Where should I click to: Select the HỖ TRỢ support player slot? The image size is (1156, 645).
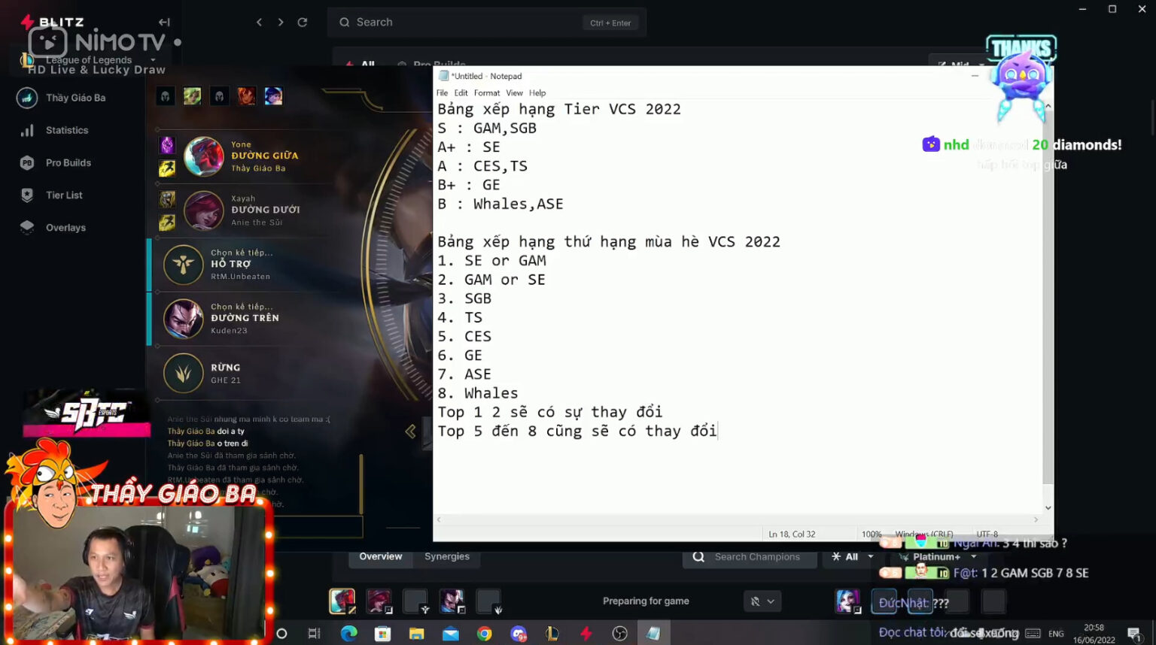(241, 265)
